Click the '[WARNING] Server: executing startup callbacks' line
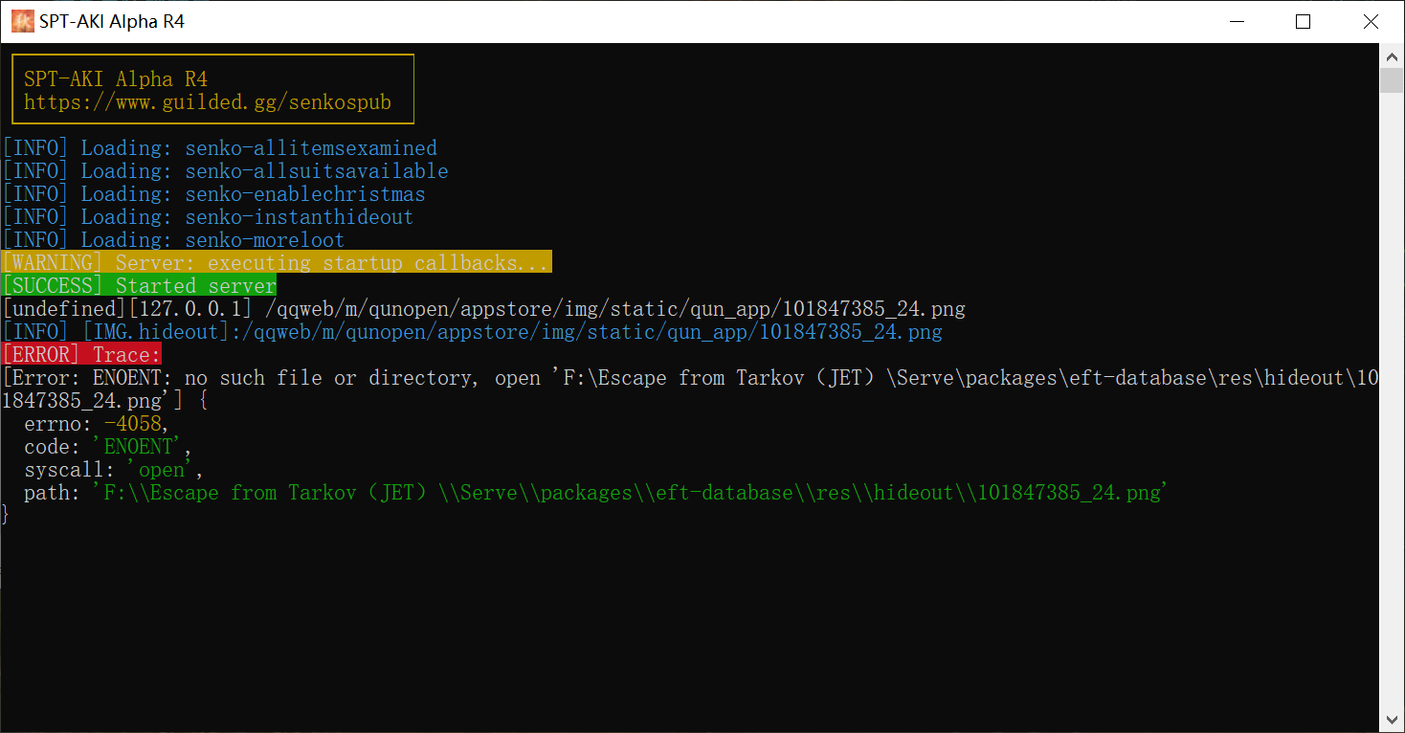 coord(277,262)
